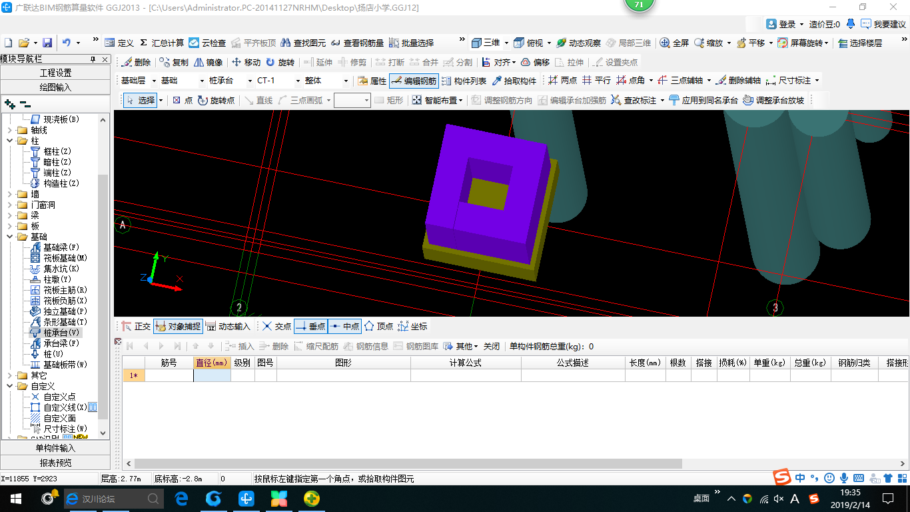Viewport: 910px width, 512px height.
Task: Open 绘图输入 navigation tab
Action: (x=56, y=87)
